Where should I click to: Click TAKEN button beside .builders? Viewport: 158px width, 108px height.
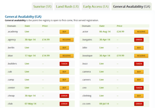[64, 64]
